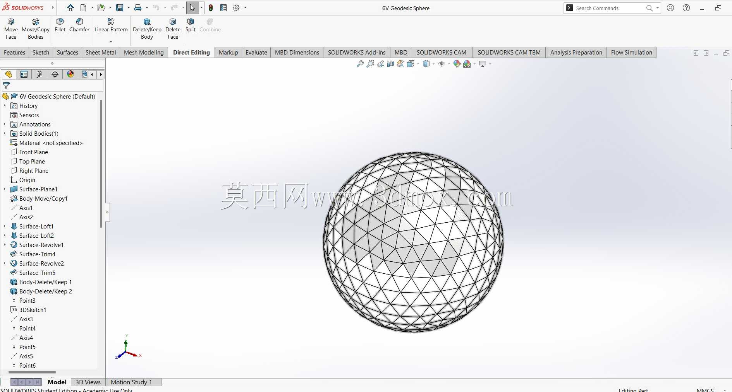Expand the Surface-Revolve2 feature
Screen dimensions: 732x392
5,263
